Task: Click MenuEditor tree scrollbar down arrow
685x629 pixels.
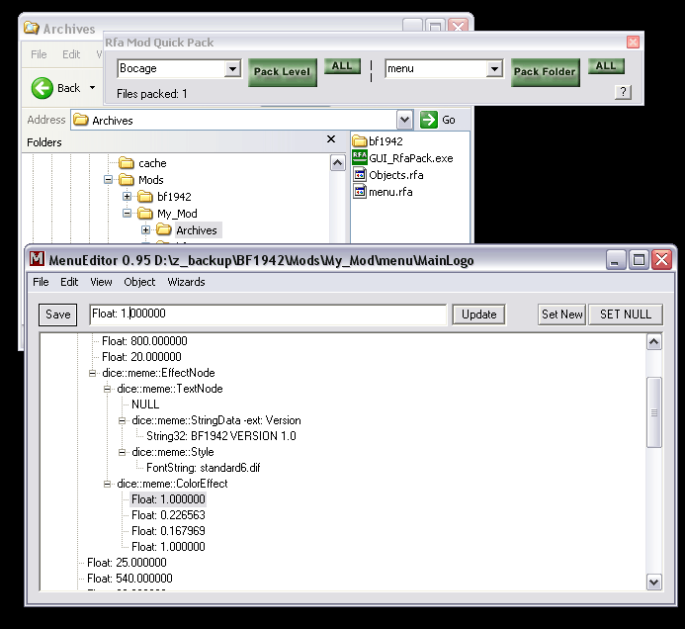Action: (653, 583)
